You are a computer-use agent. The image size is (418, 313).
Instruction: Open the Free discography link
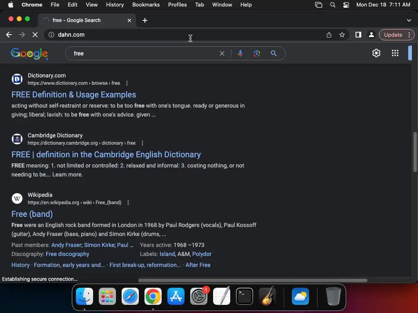click(x=67, y=254)
